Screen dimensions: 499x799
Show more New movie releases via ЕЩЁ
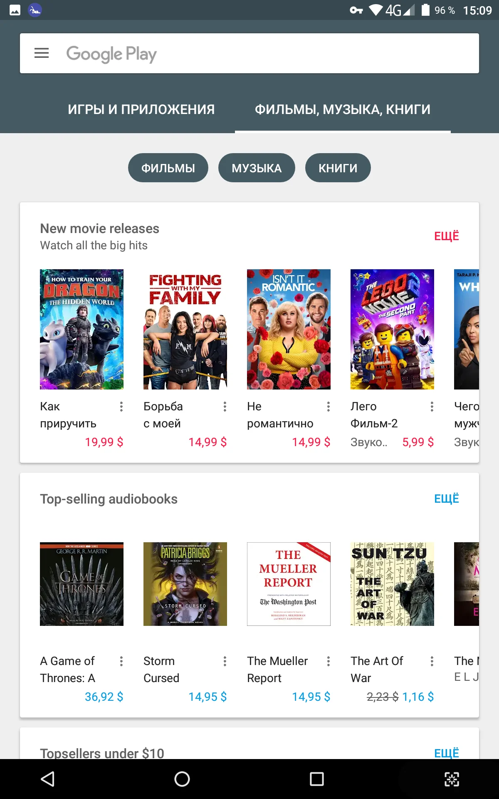coord(447,236)
